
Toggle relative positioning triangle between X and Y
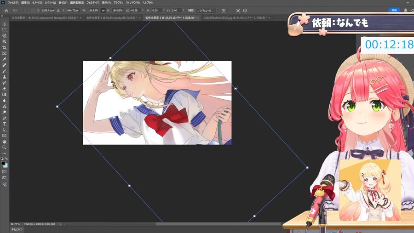coord(58,11)
